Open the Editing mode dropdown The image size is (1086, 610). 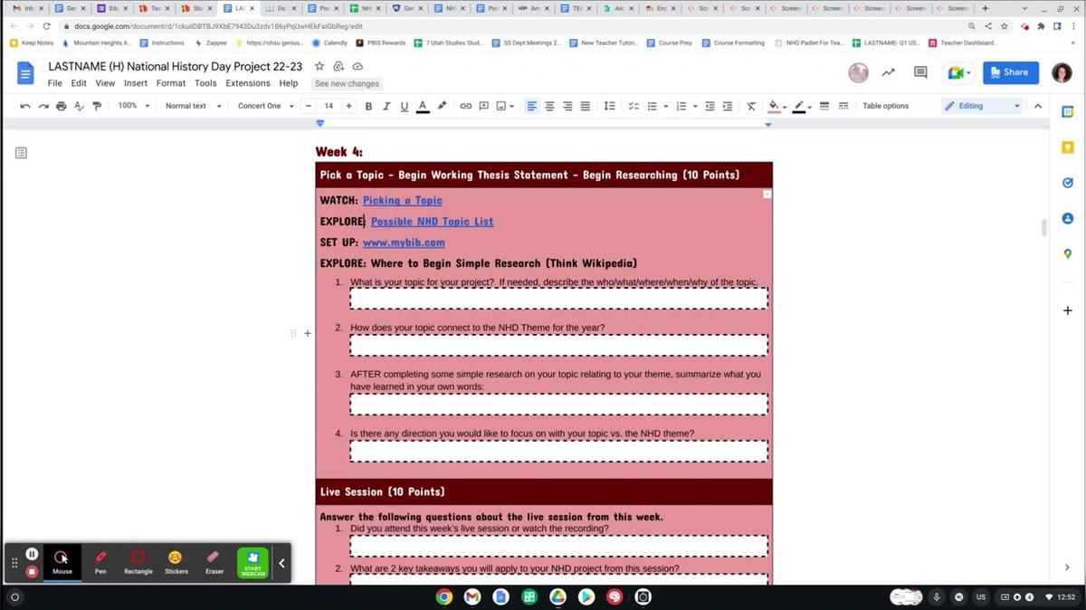tap(980, 106)
